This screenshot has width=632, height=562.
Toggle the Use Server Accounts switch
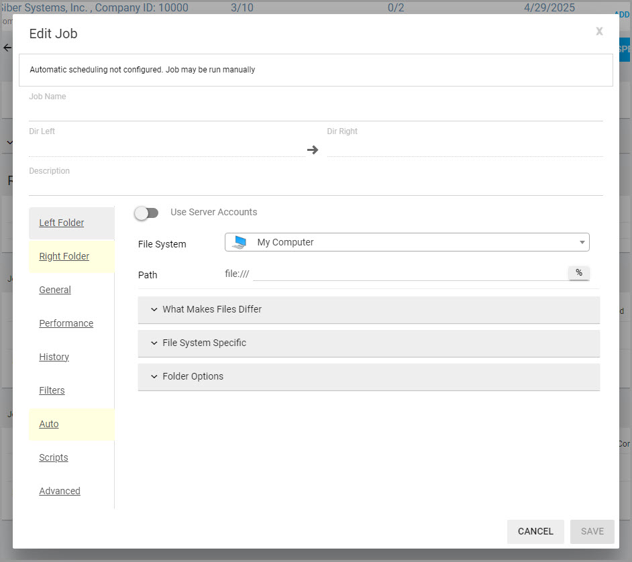[x=146, y=213]
